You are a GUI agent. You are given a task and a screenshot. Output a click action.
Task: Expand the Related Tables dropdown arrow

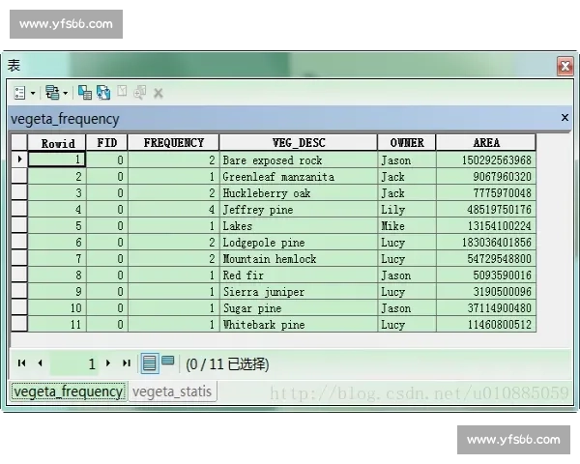(66, 93)
